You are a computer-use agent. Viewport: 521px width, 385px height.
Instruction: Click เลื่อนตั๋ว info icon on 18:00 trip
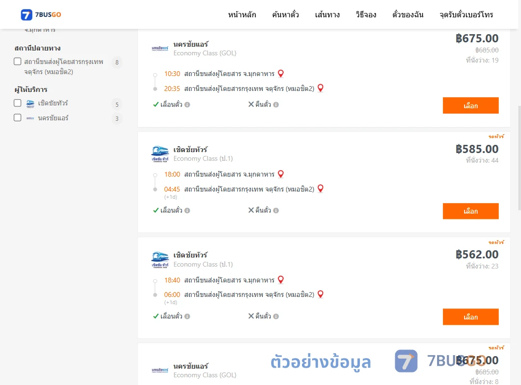pos(187,211)
